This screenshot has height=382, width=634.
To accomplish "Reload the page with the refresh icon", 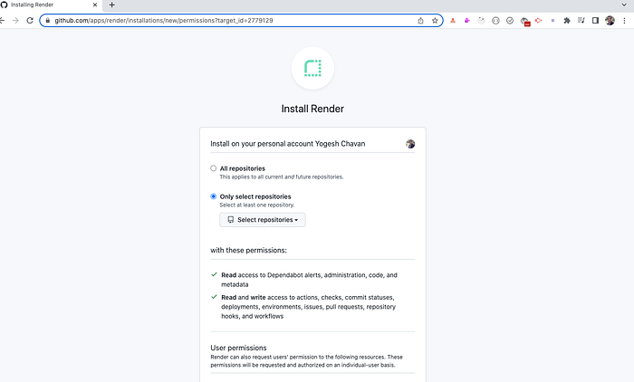I will pos(30,20).
